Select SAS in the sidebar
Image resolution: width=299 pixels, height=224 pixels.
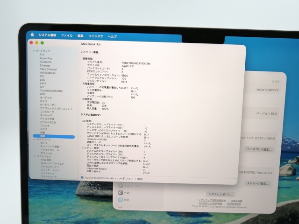pos(43,80)
